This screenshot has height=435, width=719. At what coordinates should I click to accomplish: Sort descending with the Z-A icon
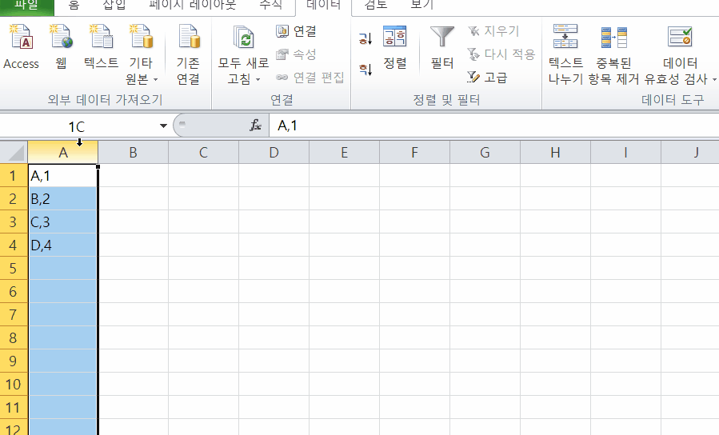pos(365,70)
